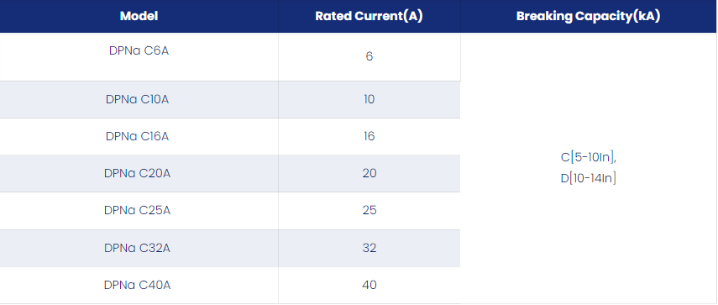718x305 pixels.
Task: Select the DPNa C20A model cell
Action: [x=138, y=174]
